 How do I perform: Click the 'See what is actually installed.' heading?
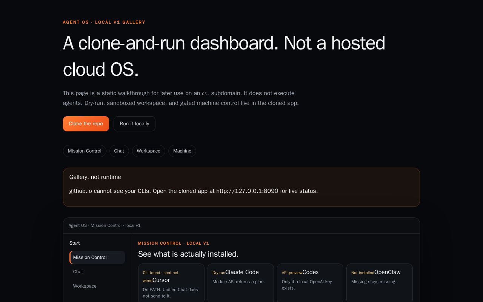point(188,254)
